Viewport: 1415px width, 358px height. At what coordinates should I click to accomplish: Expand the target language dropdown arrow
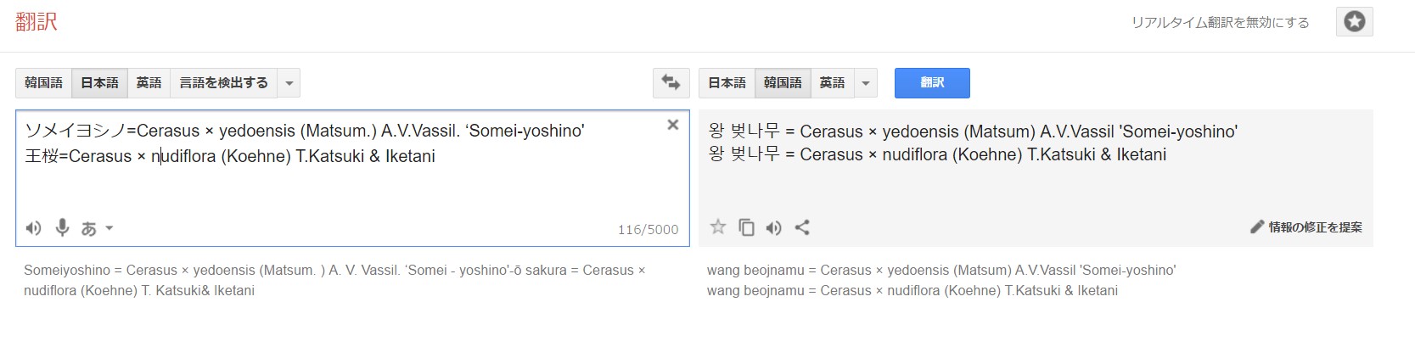tap(866, 83)
